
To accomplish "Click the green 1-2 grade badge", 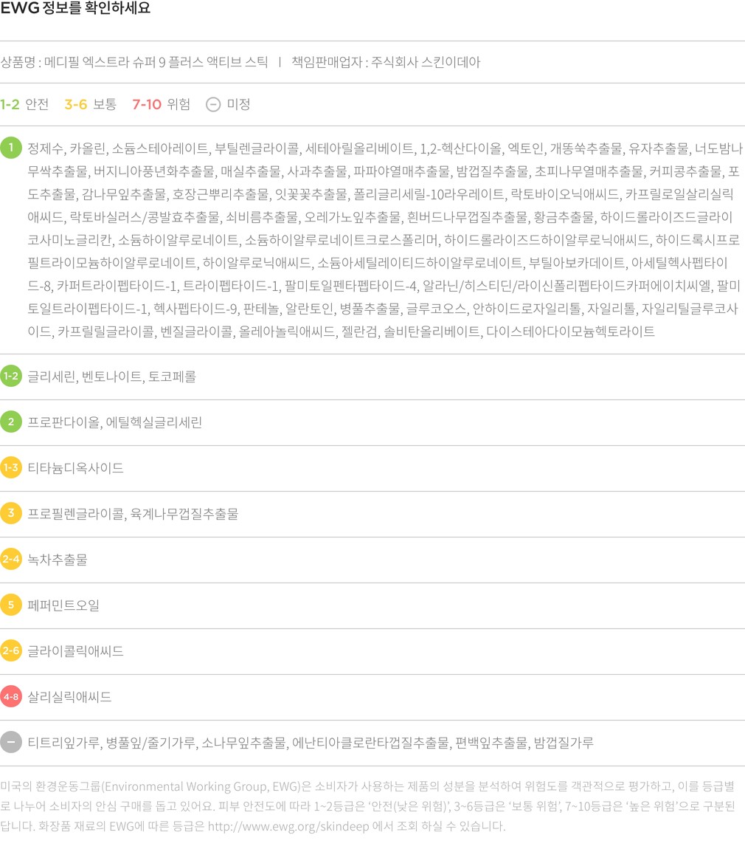I will [11, 377].
